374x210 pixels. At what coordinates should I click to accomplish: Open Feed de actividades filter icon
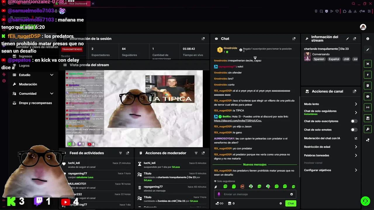tap(120, 153)
